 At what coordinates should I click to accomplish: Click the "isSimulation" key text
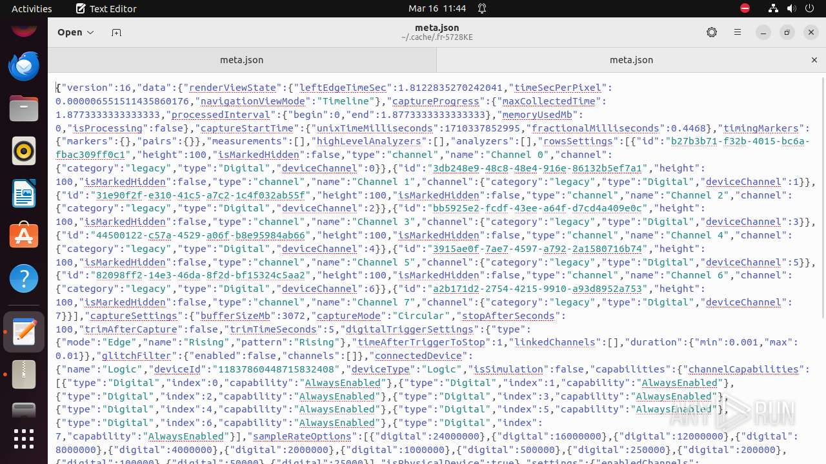[x=508, y=369]
